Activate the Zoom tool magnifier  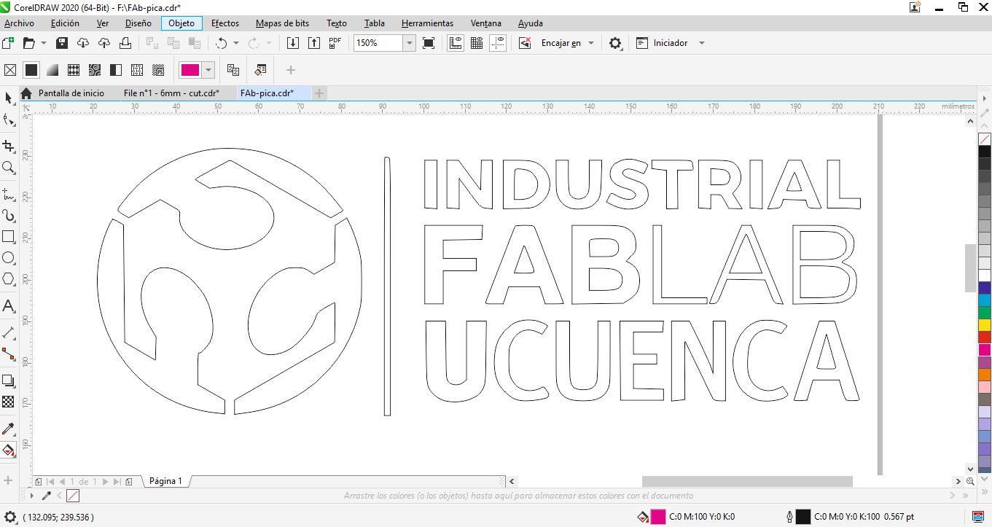click(9, 168)
